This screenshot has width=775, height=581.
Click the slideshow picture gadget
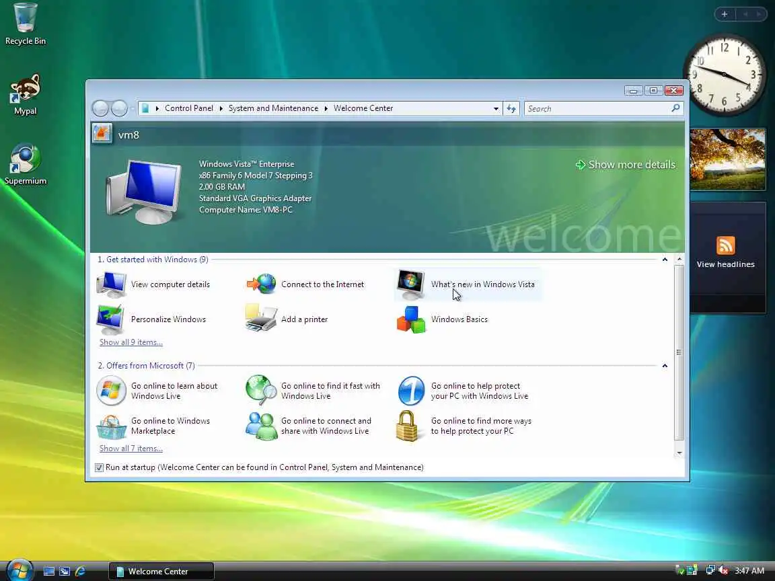[x=727, y=159]
